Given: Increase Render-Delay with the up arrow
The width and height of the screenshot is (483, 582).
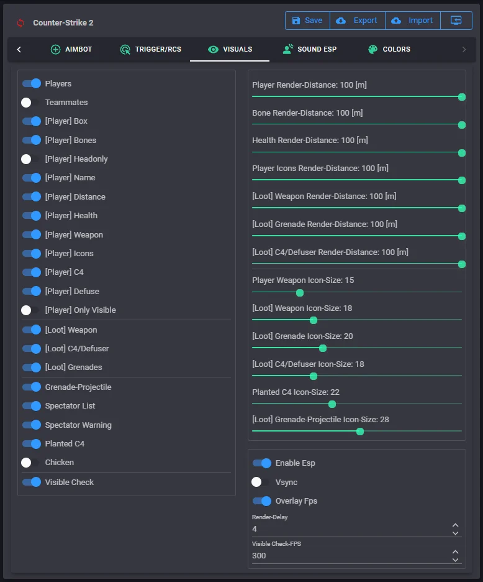Looking at the screenshot, I should [456, 525].
